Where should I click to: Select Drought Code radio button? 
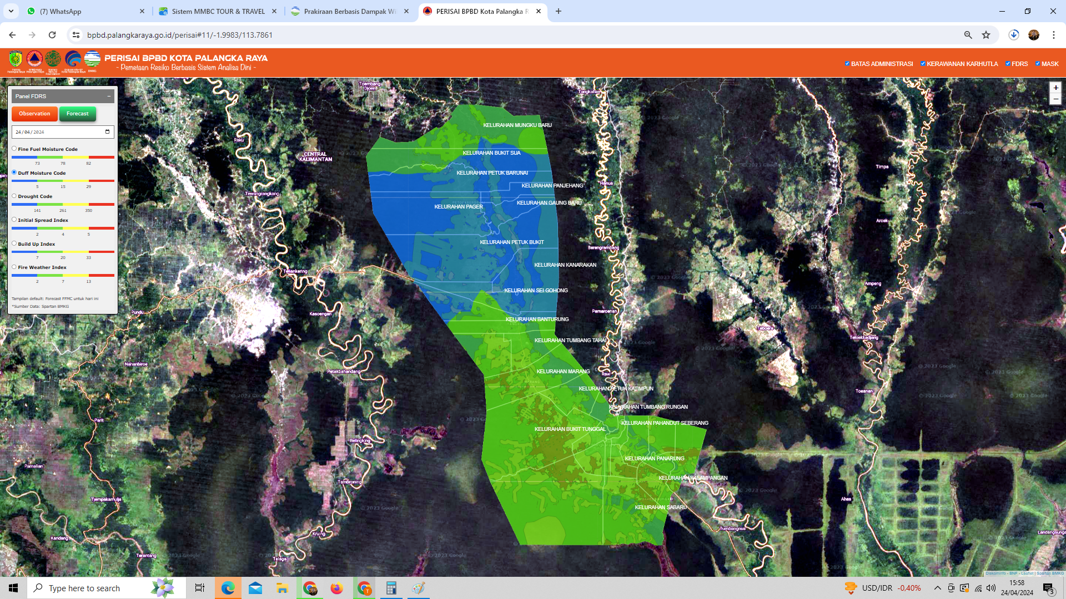click(x=14, y=196)
